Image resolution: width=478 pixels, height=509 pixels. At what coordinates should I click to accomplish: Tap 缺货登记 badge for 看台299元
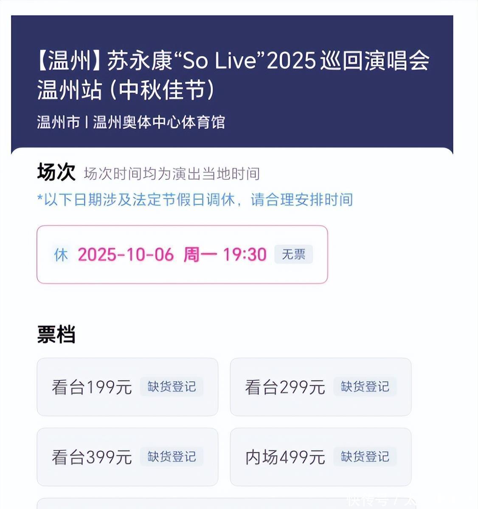coord(365,387)
